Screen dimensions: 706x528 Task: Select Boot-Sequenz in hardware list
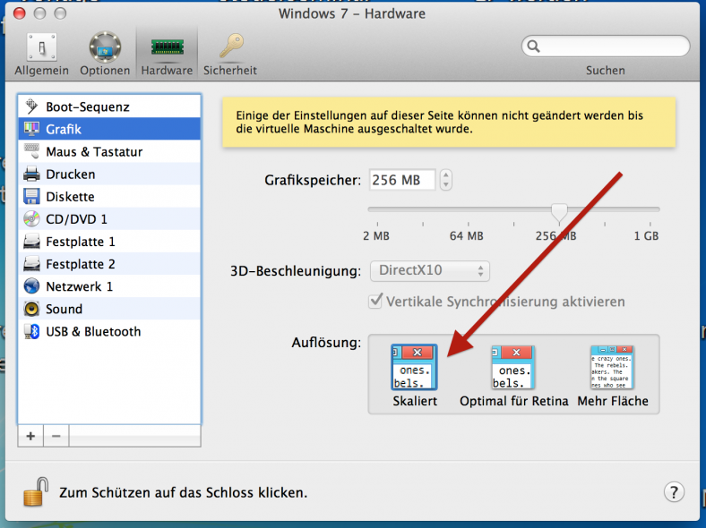[109, 106]
